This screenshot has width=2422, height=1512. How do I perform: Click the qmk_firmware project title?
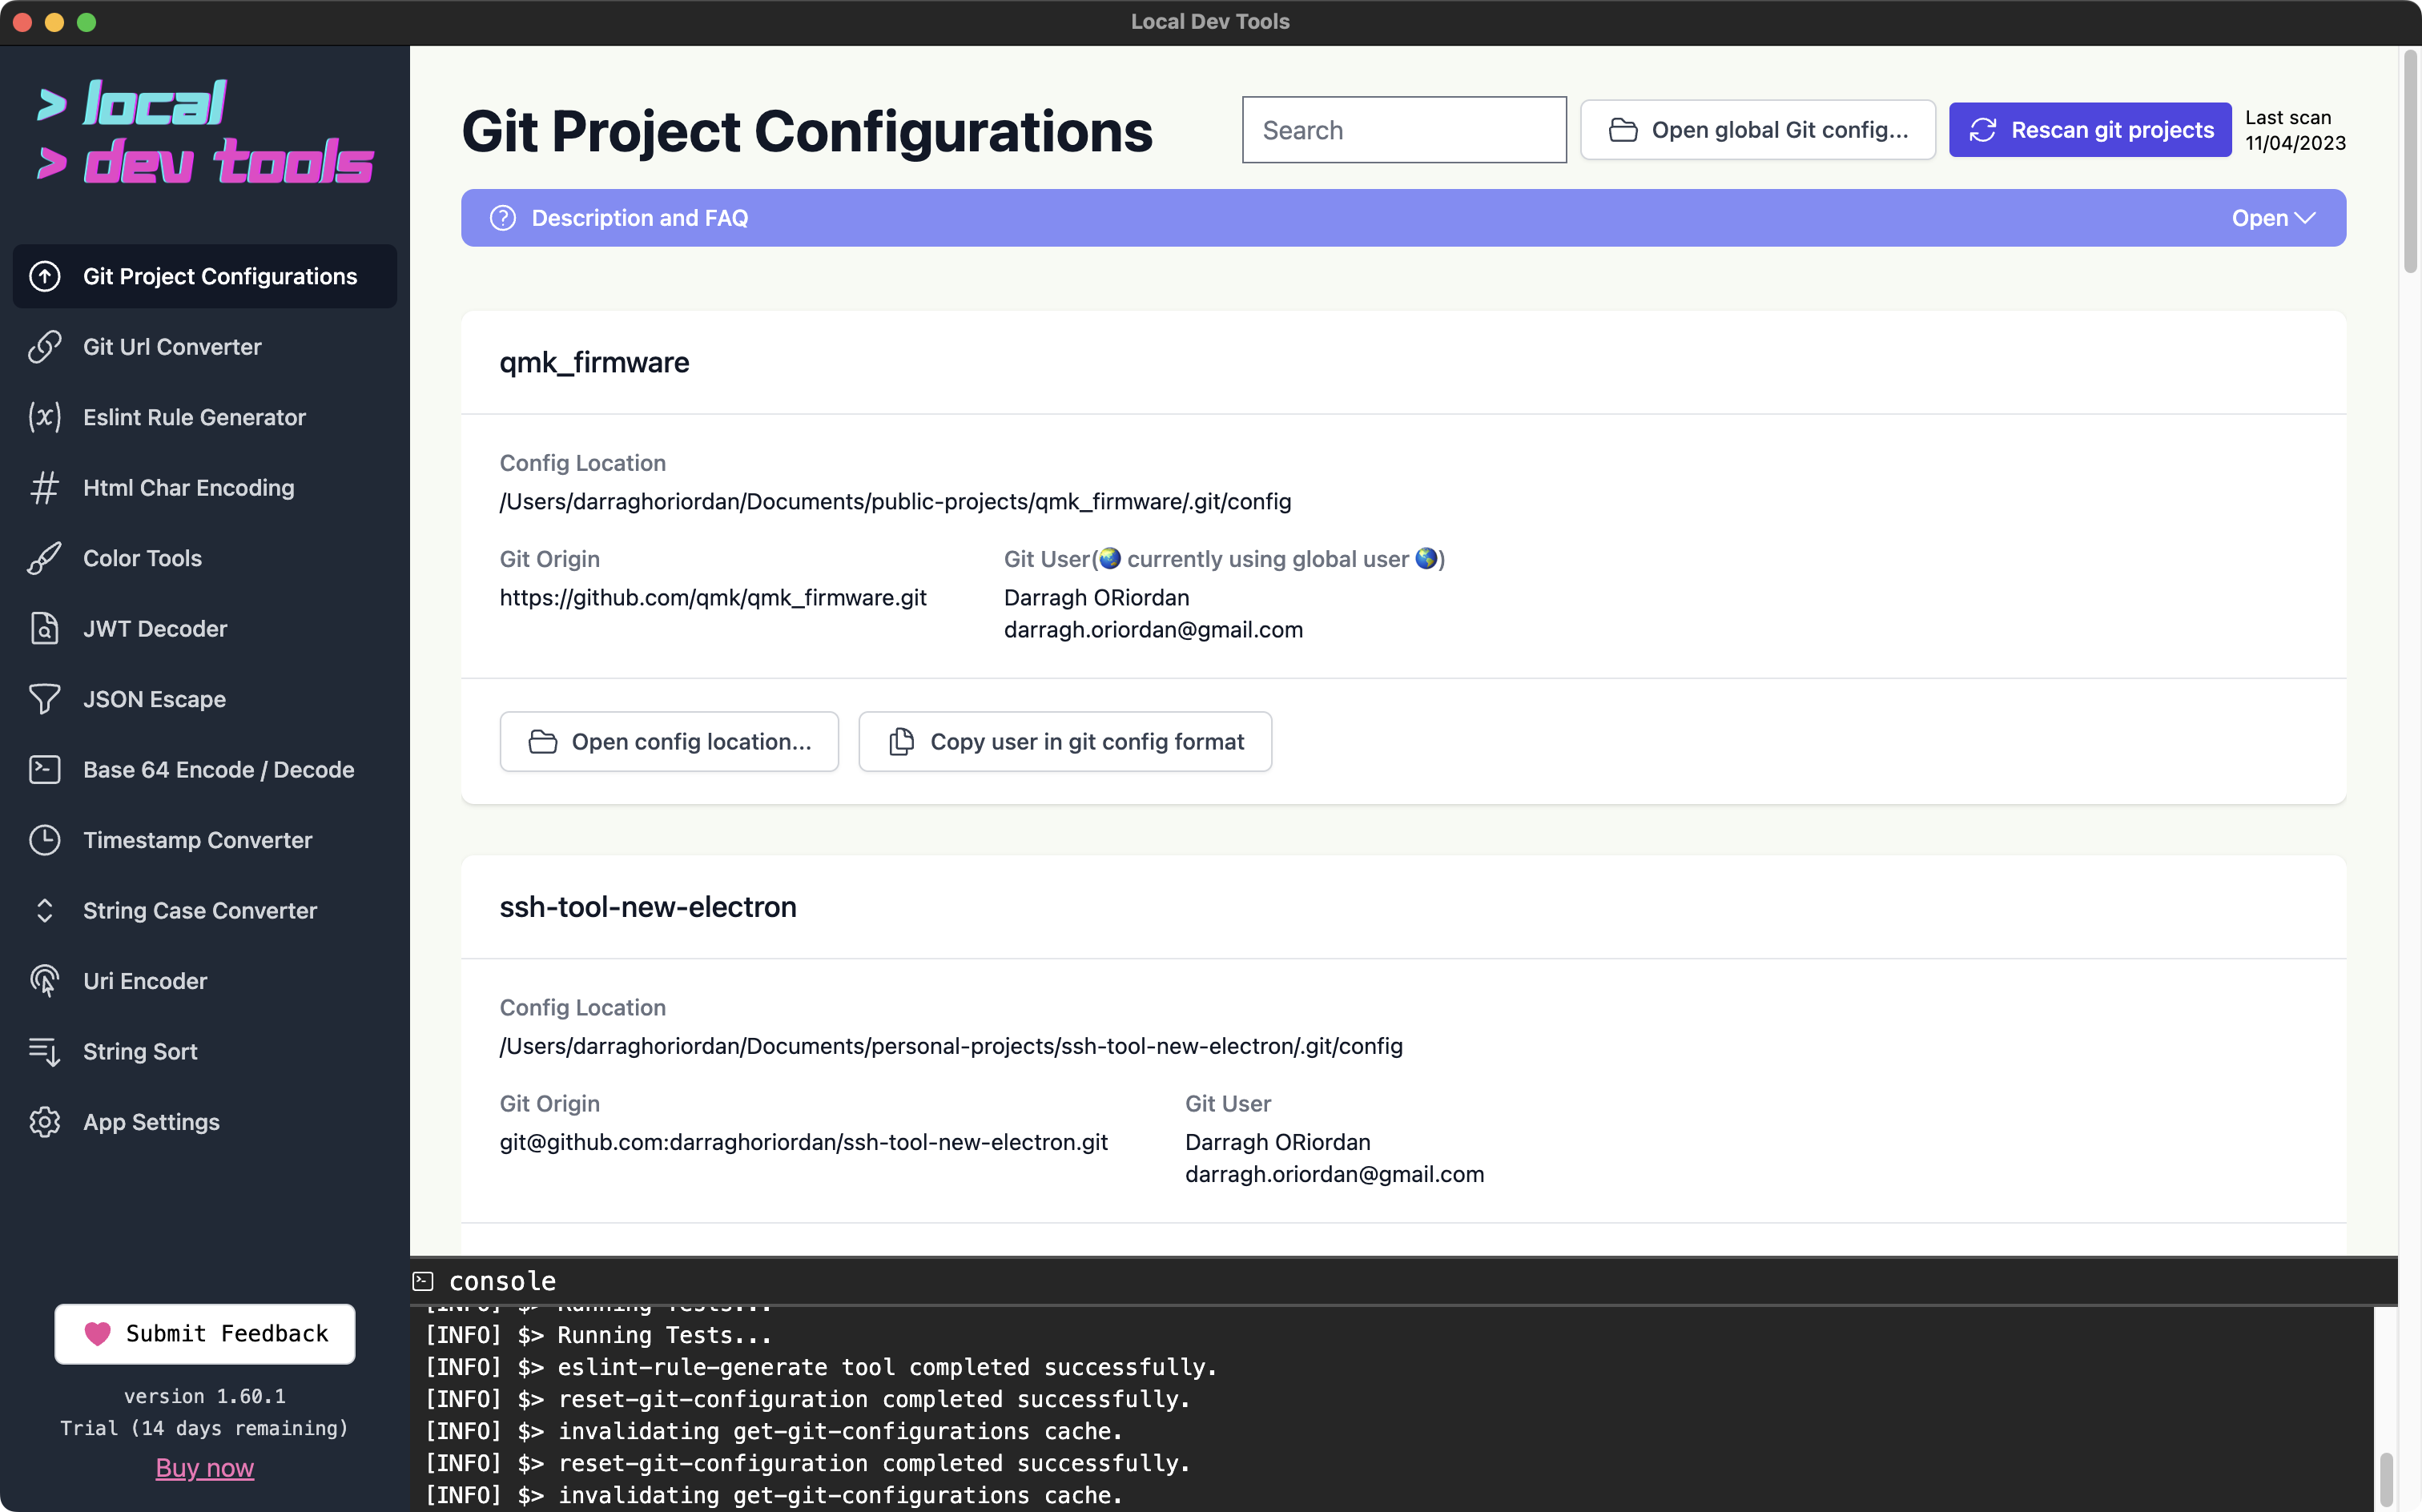click(x=594, y=362)
